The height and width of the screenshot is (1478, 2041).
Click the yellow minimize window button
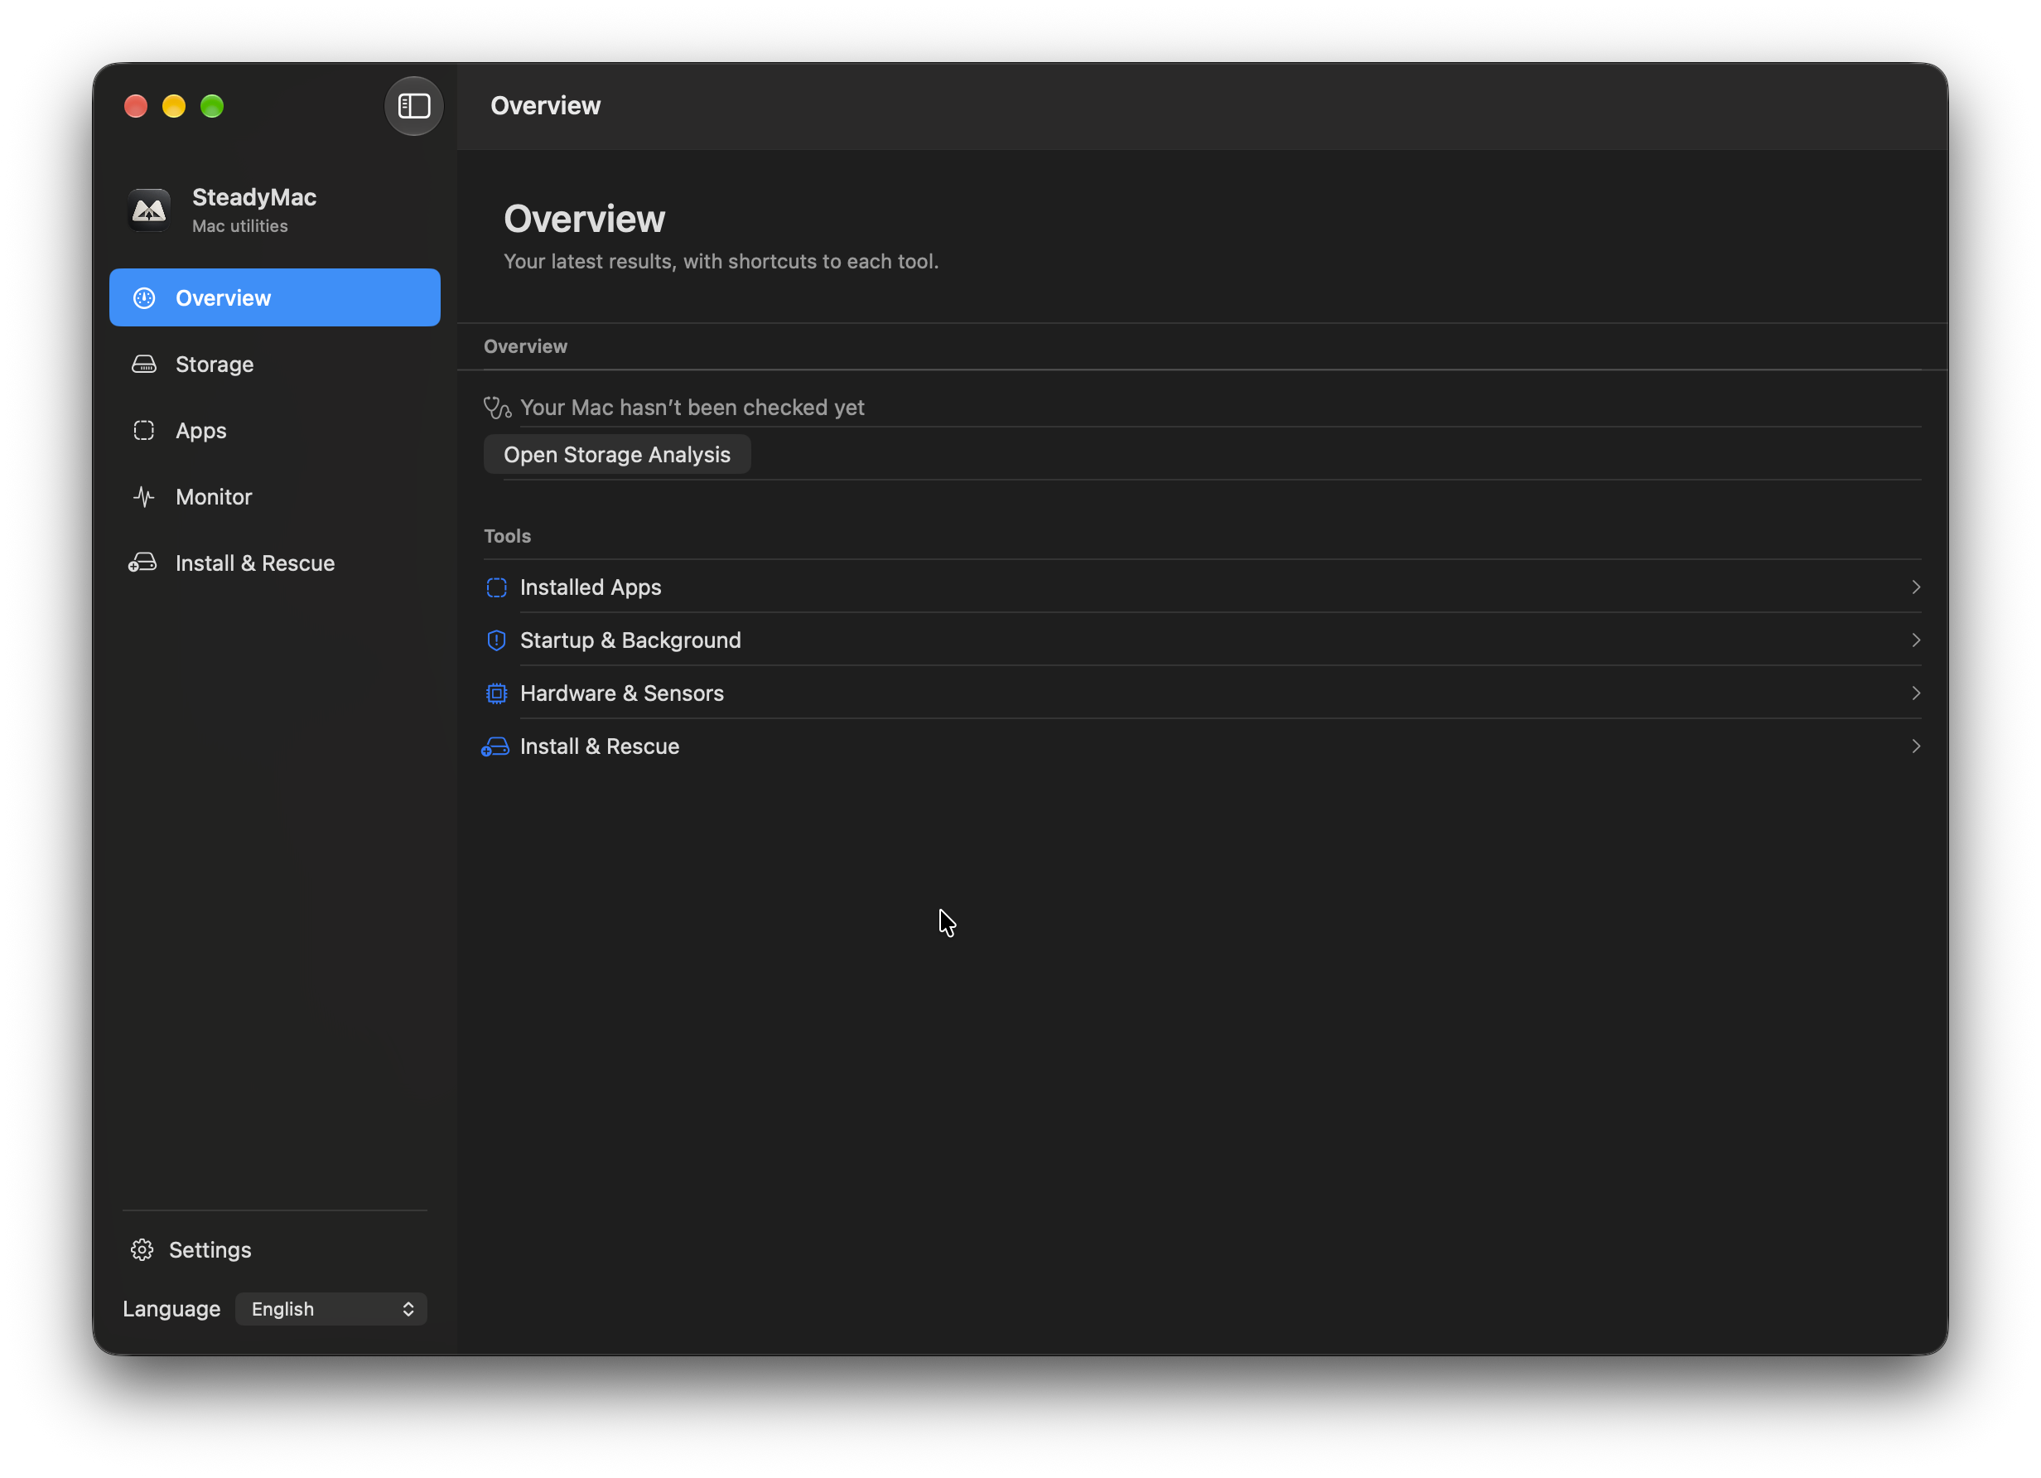174,106
